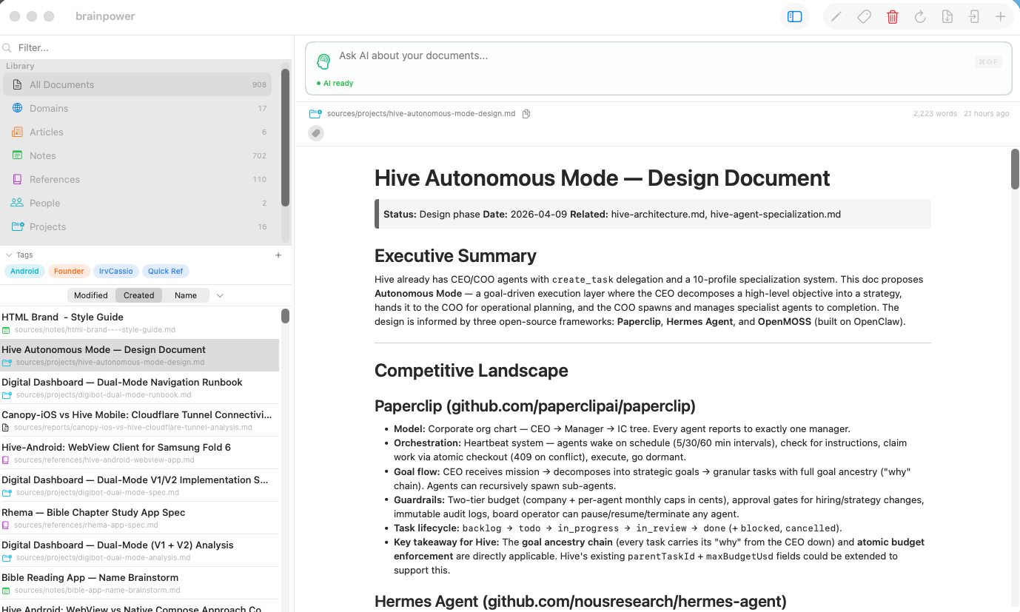
Task: Open Hive Autonomous Mode — Design Document item
Action: coord(140,355)
